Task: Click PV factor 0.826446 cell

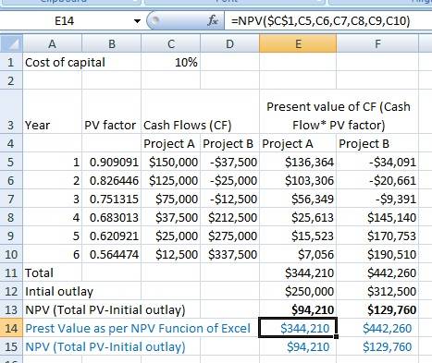Action: [x=112, y=180]
